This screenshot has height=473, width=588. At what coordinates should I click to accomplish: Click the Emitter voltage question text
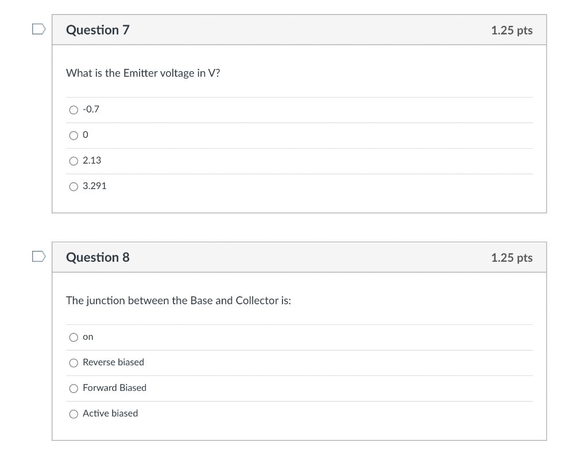[x=143, y=73]
